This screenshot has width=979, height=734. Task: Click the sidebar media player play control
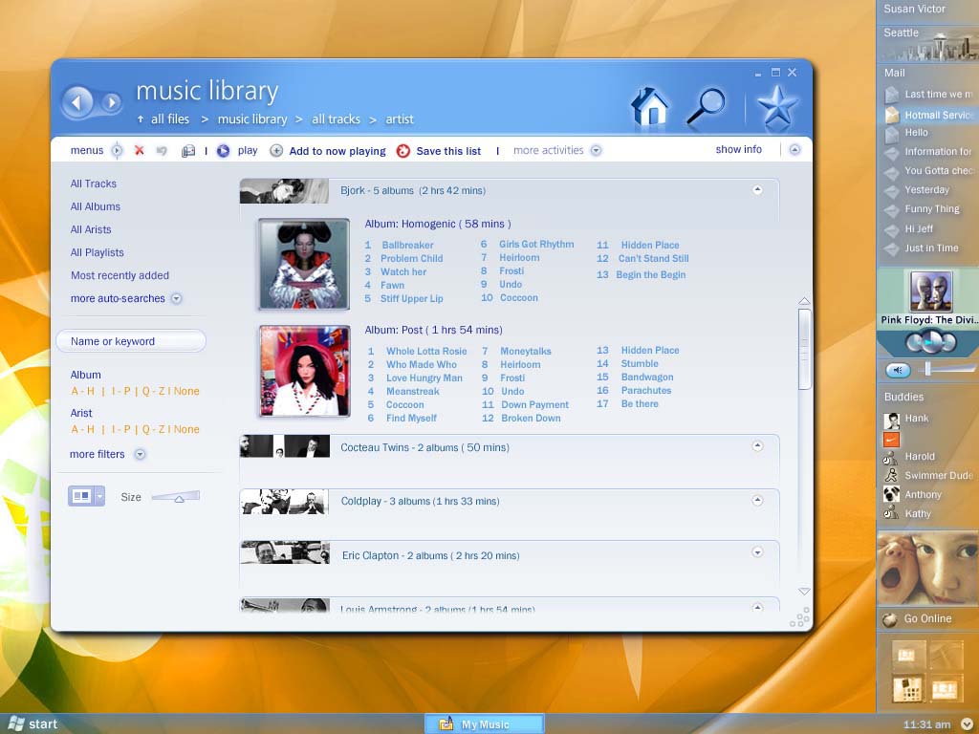tap(931, 341)
